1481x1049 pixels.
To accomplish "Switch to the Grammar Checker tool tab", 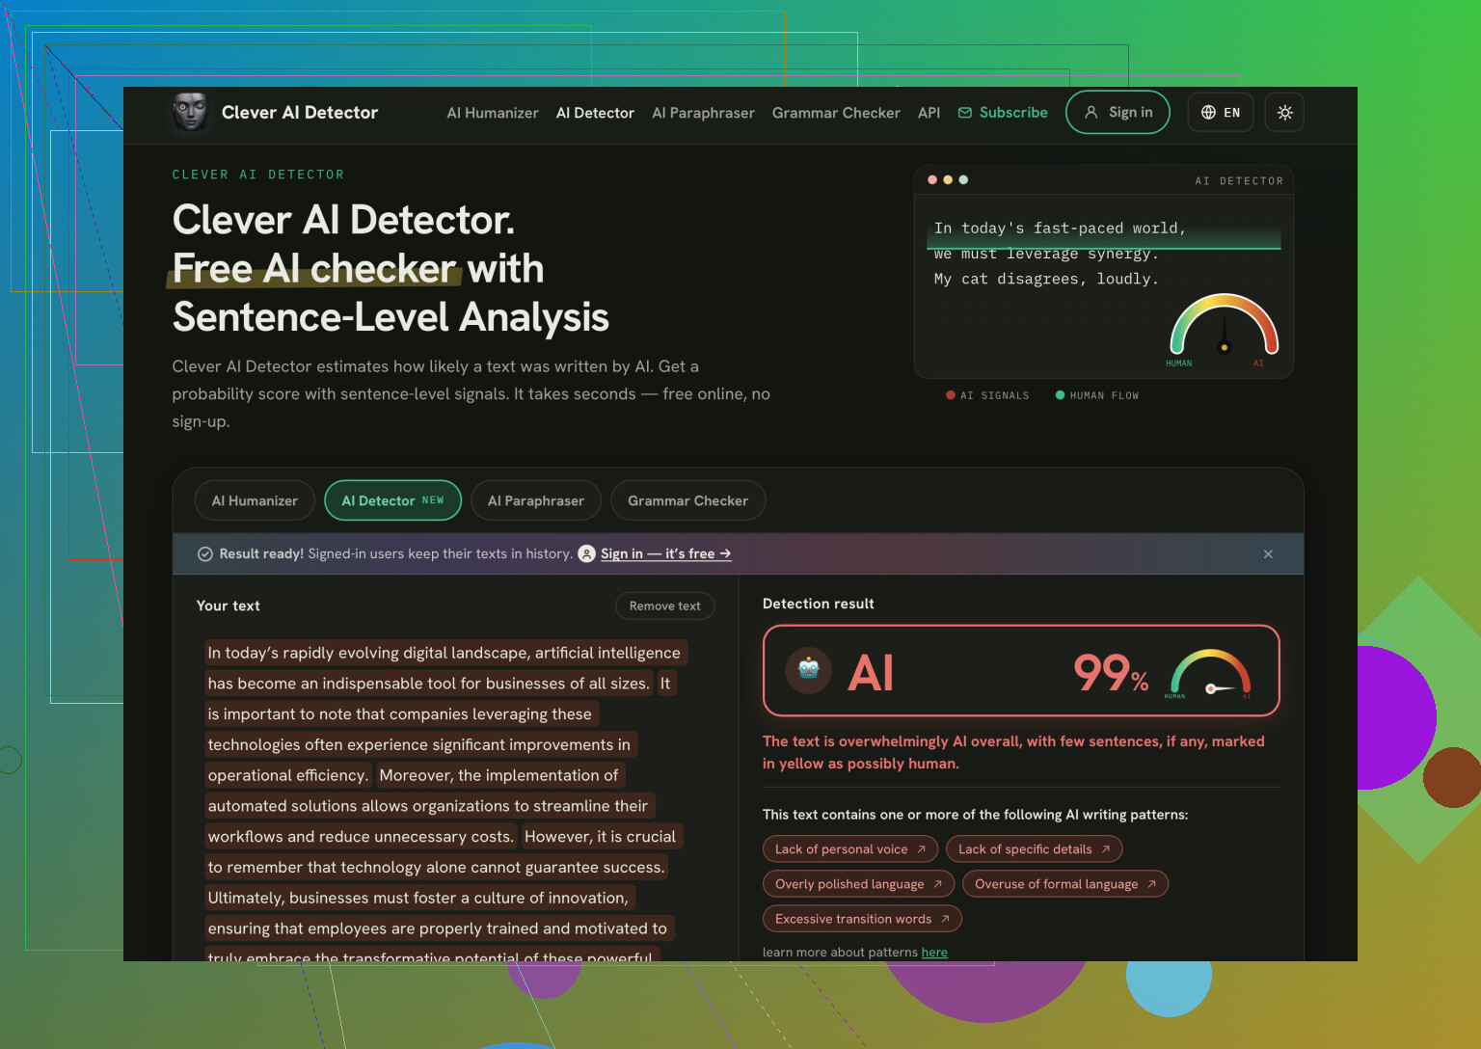I will point(687,500).
